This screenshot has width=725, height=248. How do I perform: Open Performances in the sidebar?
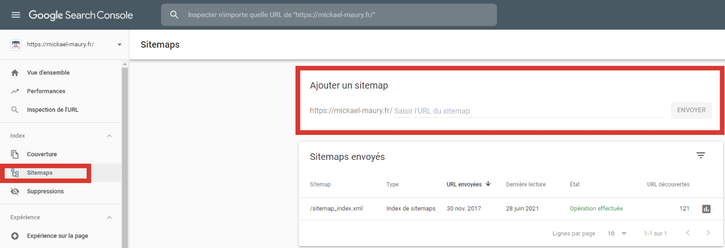pos(46,91)
